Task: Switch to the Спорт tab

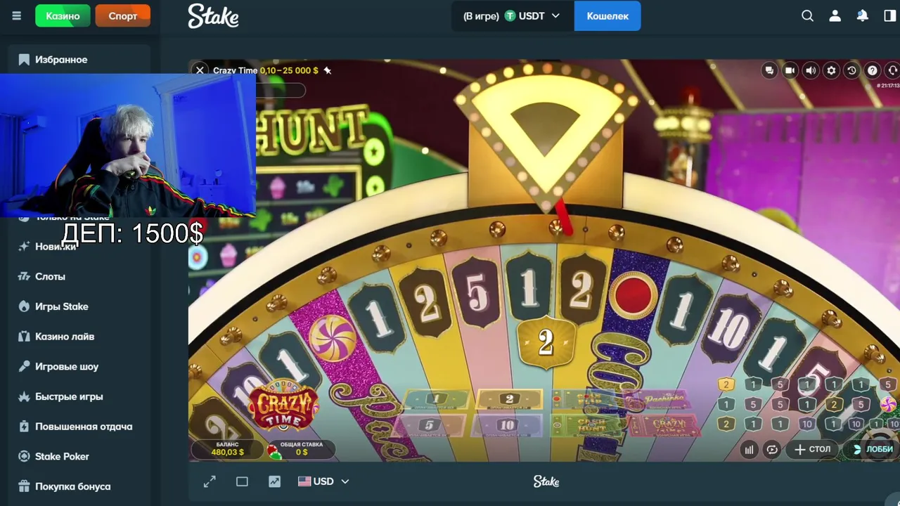Action: pyautogui.click(x=123, y=15)
